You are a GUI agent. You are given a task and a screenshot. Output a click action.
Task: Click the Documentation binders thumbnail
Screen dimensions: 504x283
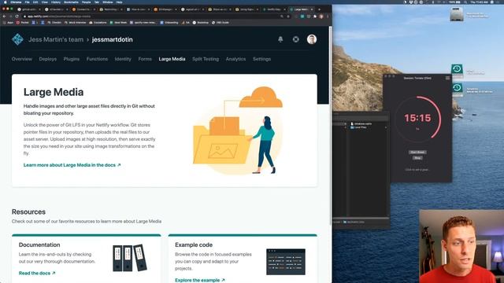point(130,258)
